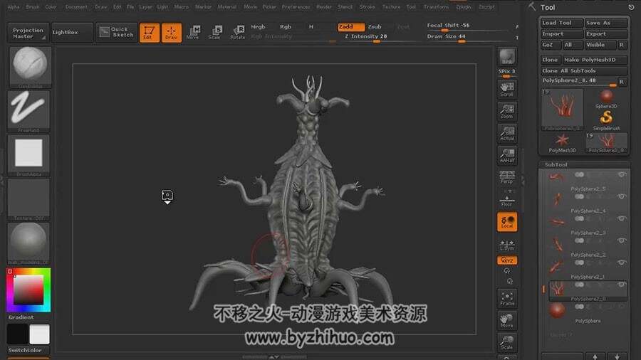
Task: Adjust the Z Intensity slider
Action: [x=378, y=37]
